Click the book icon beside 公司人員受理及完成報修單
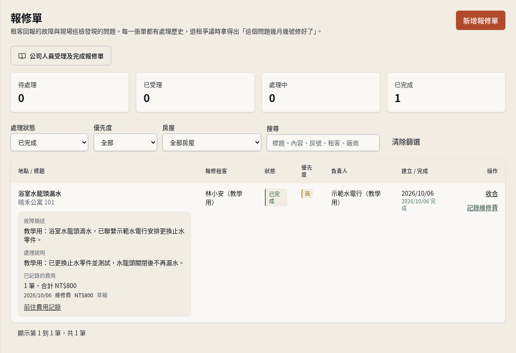This screenshot has width=516, height=353. [x=22, y=56]
